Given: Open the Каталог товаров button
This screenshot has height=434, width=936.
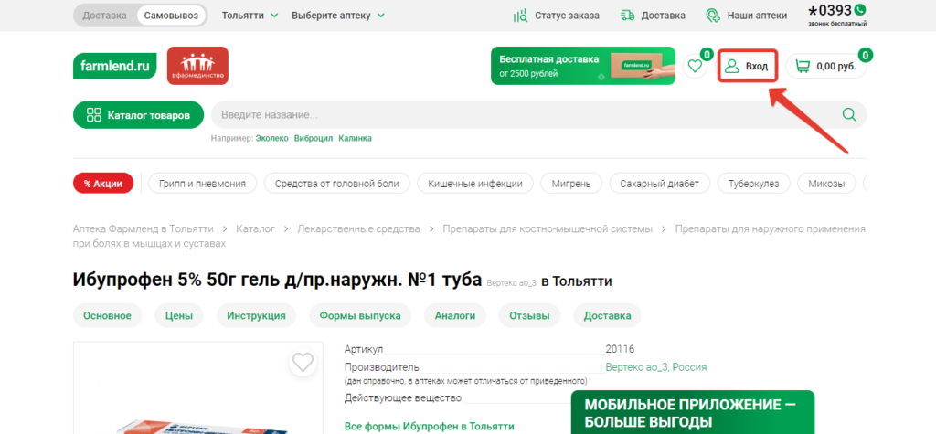Looking at the screenshot, I should (x=138, y=115).
